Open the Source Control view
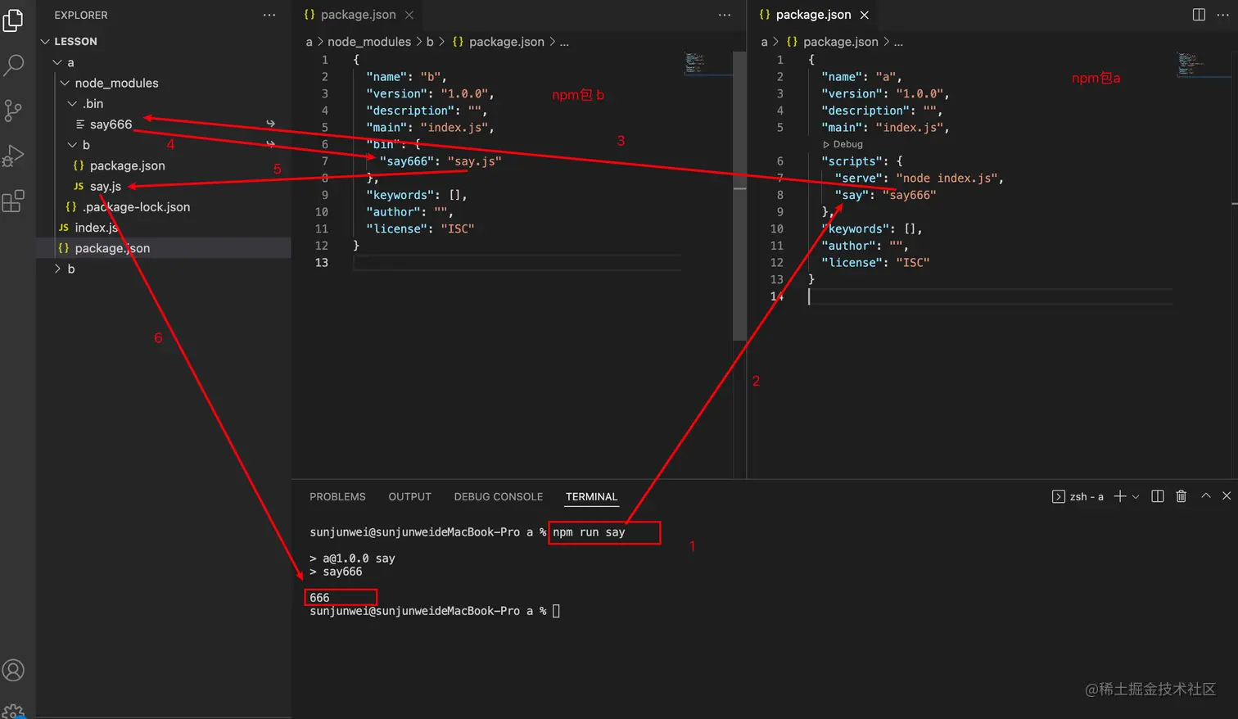 pos(14,111)
